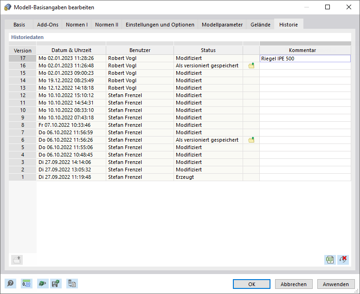Click the Benutzer column header
The height and width of the screenshot is (294, 360).
click(x=140, y=50)
